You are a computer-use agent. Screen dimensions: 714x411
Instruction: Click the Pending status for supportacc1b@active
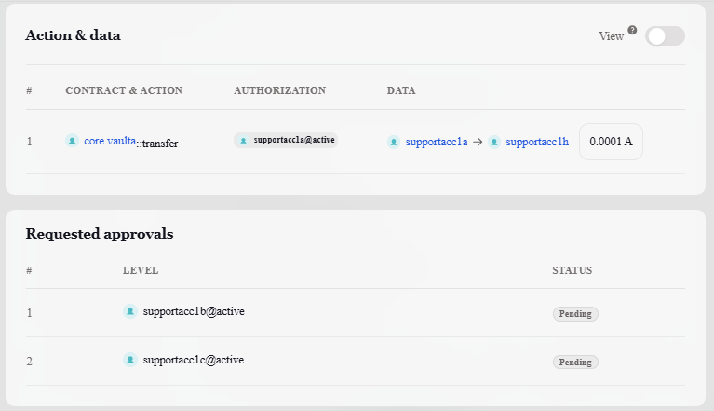[575, 313]
